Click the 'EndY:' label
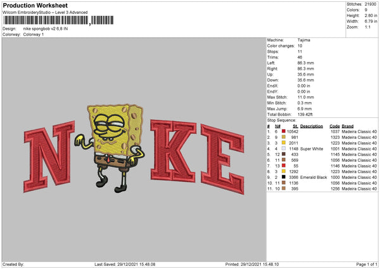This screenshot has width=380, height=269. pos(272,91)
